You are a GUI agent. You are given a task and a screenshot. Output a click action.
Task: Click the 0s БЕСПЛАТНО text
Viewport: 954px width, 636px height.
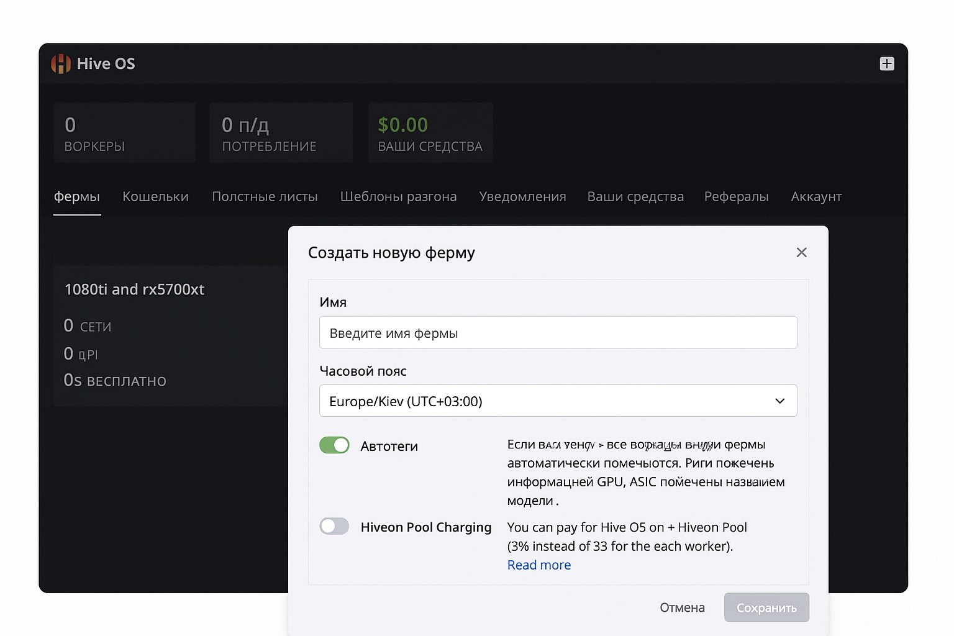click(x=115, y=380)
